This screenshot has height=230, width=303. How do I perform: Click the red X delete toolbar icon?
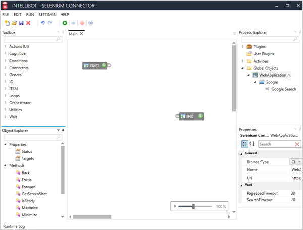pos(28,23)
